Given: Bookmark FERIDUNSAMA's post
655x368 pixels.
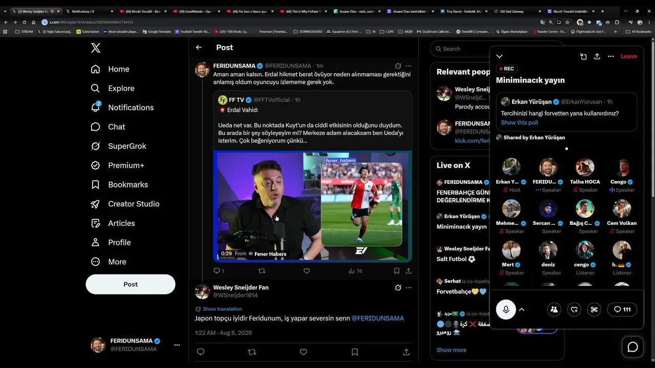Looking at the screenshot, I should click(x=397, y=271).
